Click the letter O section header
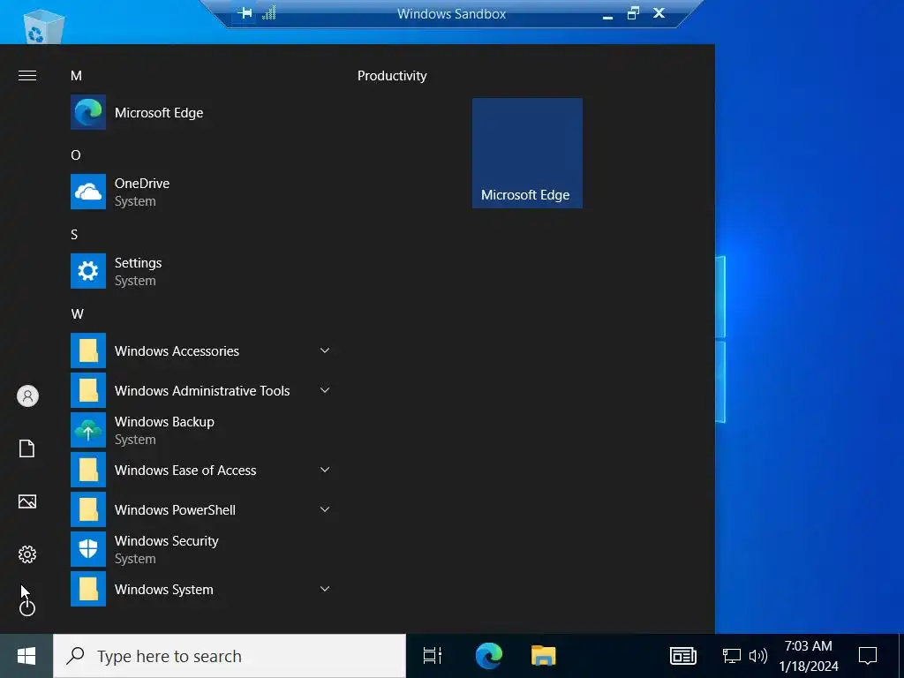The image size is (904, 678). [76, 155]
